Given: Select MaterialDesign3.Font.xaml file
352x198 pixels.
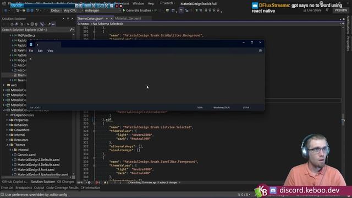Looking at the screenshot, I should (x=36, y=170).
